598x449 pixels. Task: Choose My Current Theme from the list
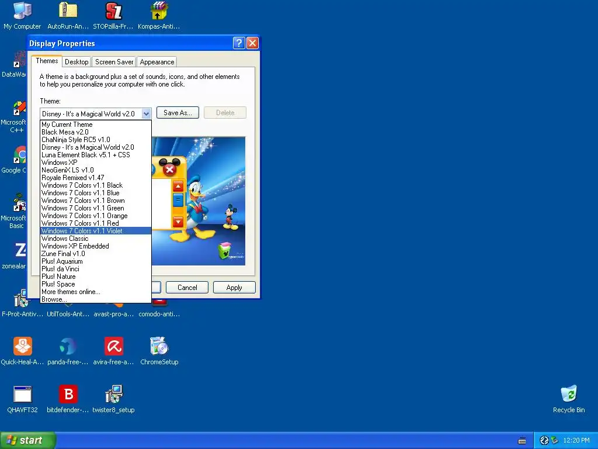[x=96, y=125]
